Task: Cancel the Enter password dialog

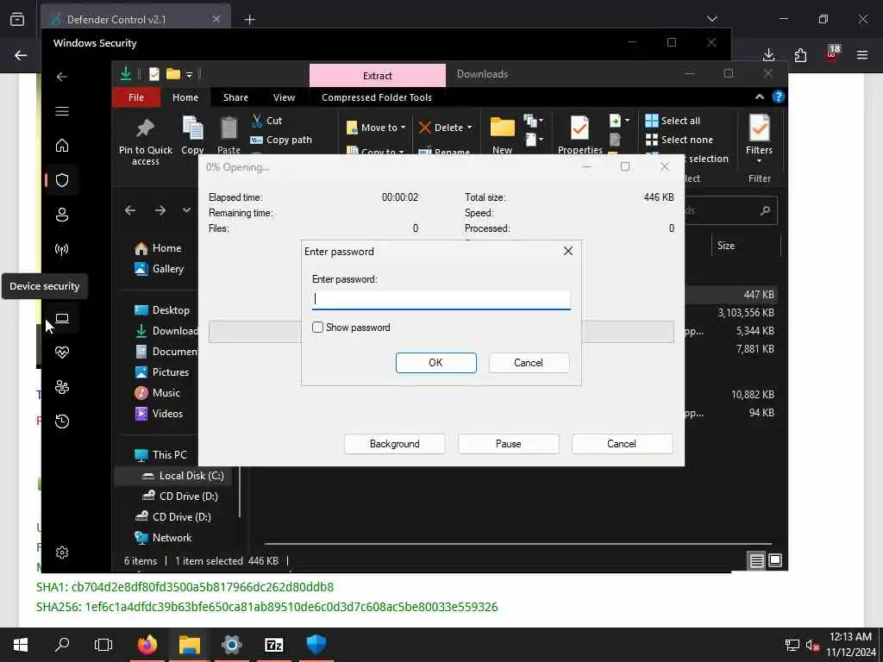Action: 529,363
